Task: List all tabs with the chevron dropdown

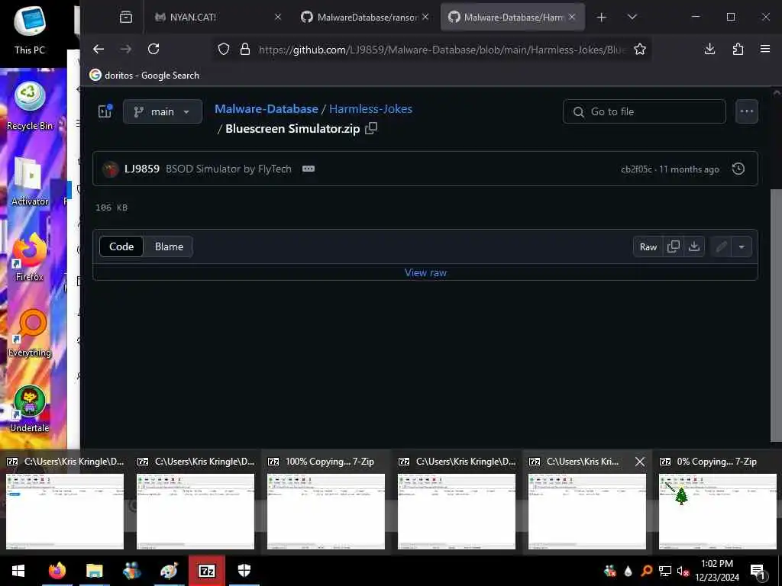Action: 632,17
